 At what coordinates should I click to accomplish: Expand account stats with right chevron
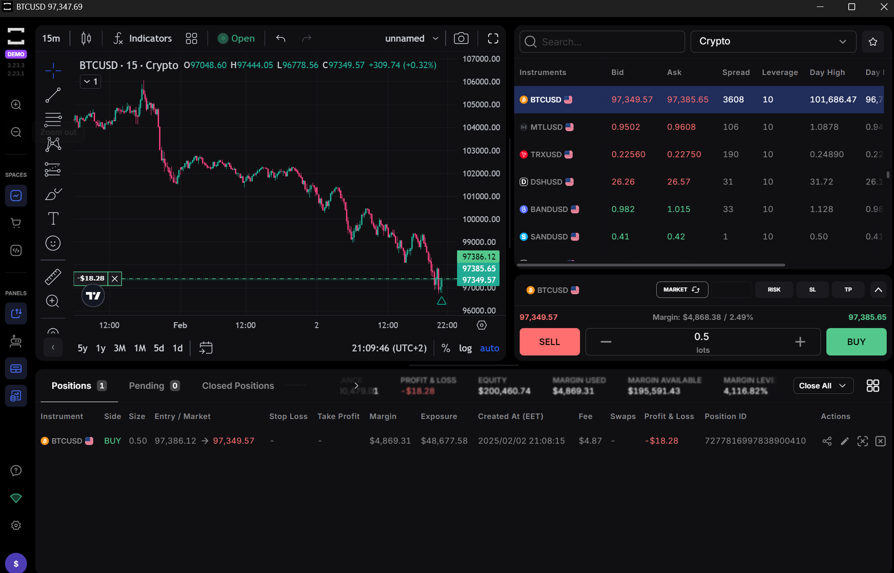tap(356, 386)
